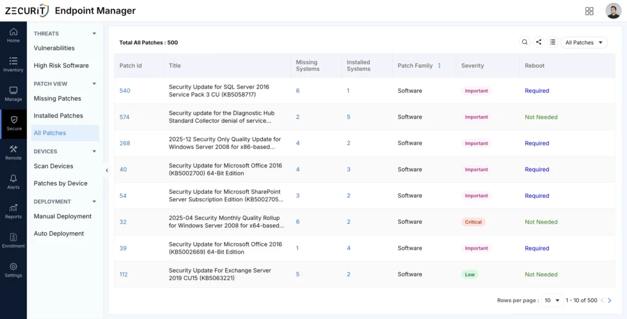Image resolution: width=627 pixels, height=319 pixels.
Task: Click the 1 - 10 of 500 page range
Action: click(x=581, y=300)
